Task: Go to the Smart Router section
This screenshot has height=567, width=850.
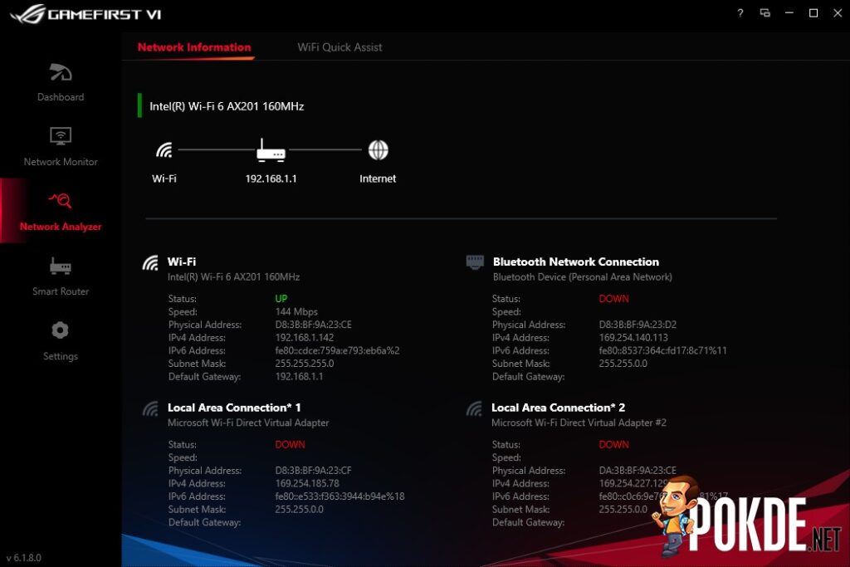Action: click(61, 266)
